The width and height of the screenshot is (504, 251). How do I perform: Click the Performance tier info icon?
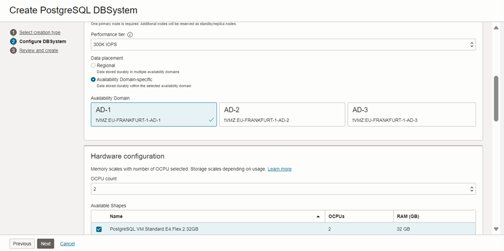(x=130, y=34)
